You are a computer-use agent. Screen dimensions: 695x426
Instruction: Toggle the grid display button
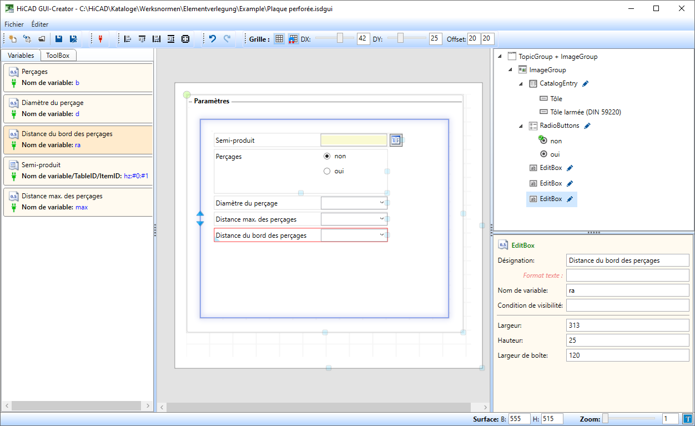279,39
